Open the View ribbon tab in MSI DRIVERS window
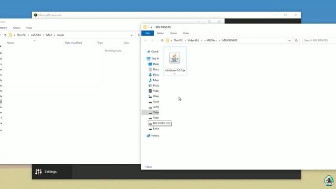336x189 pixels. pyautogui.click(x=186, y=33)
